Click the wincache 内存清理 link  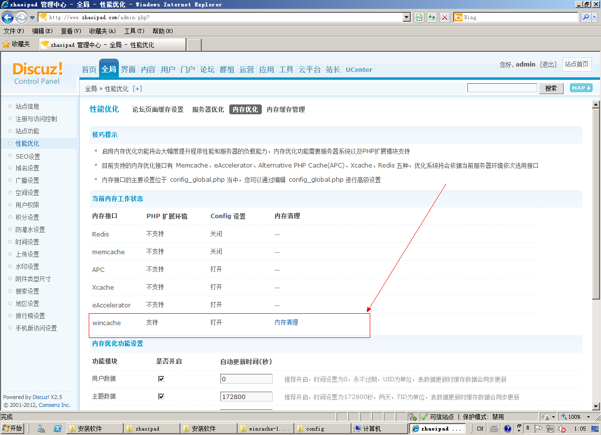(x=286, y=323)
